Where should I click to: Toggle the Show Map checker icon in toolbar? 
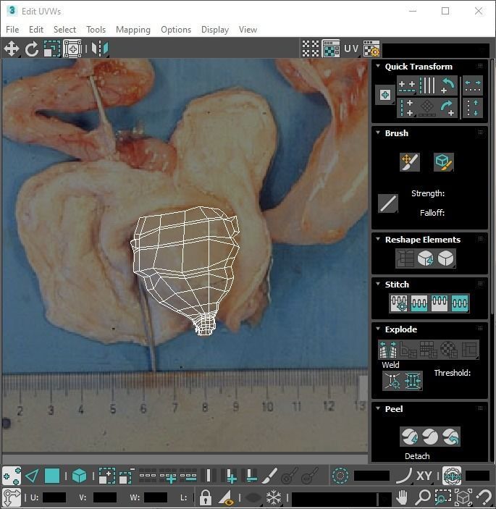tap(331, 49)
